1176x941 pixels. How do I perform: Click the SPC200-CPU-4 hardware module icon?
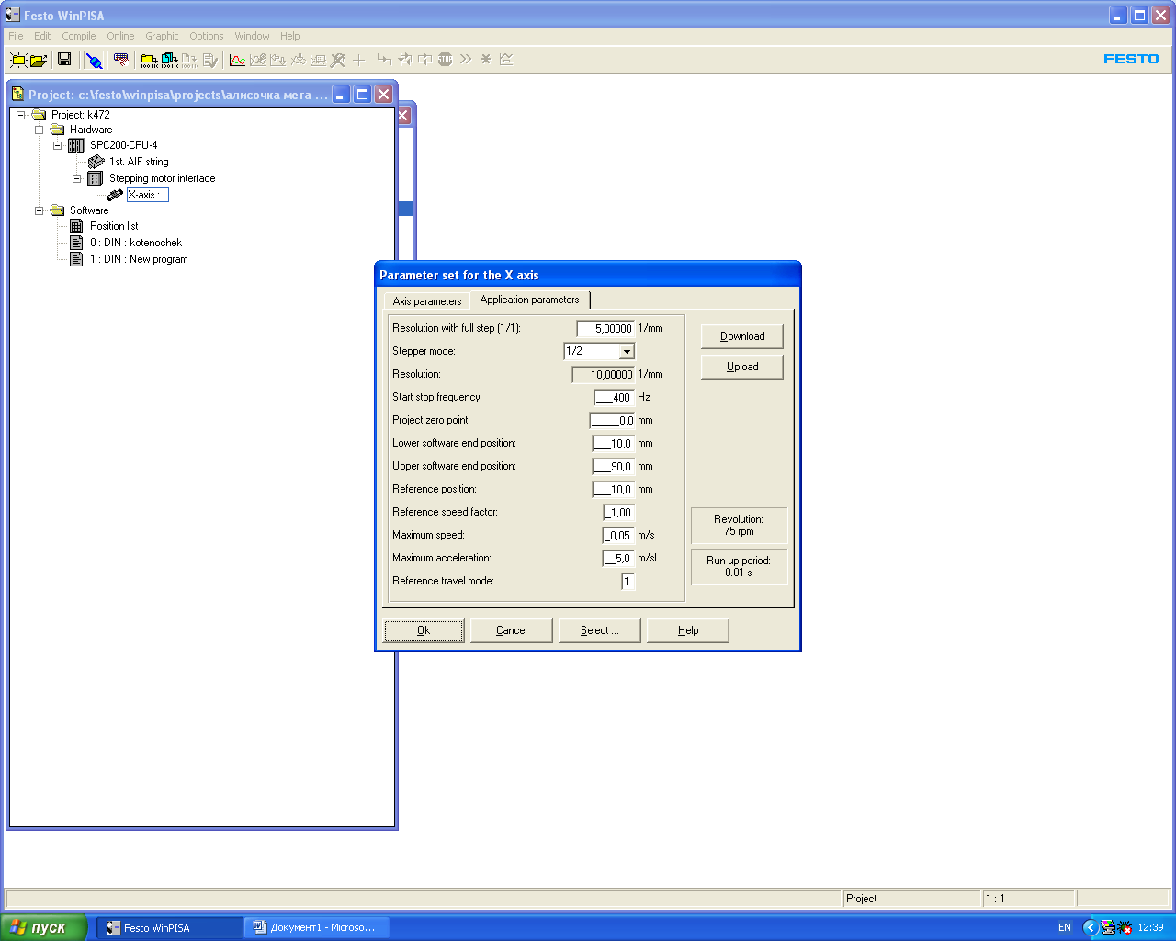coord(76,145)
